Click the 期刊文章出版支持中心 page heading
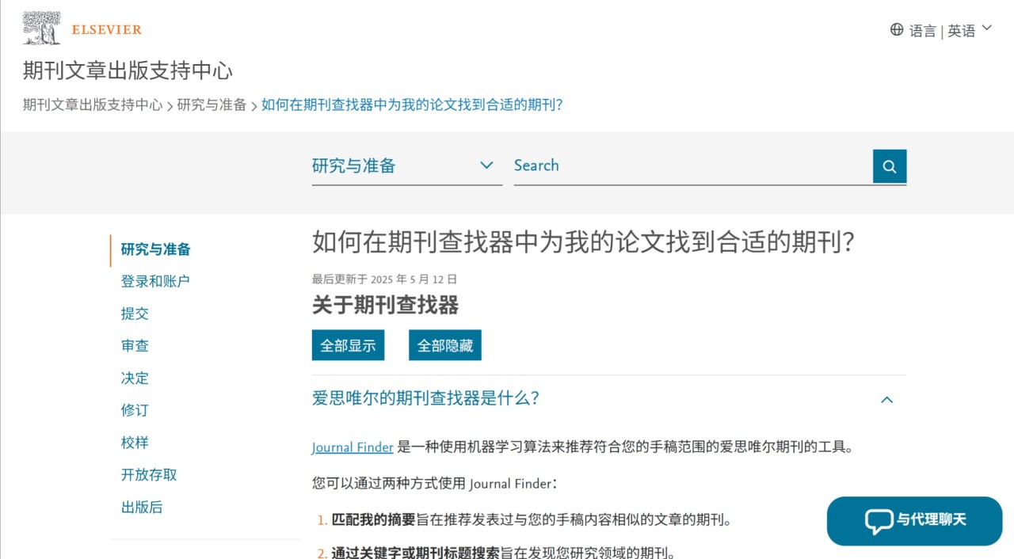Image resolution: width=1014 pixels, height=559 pixels. 128,70
